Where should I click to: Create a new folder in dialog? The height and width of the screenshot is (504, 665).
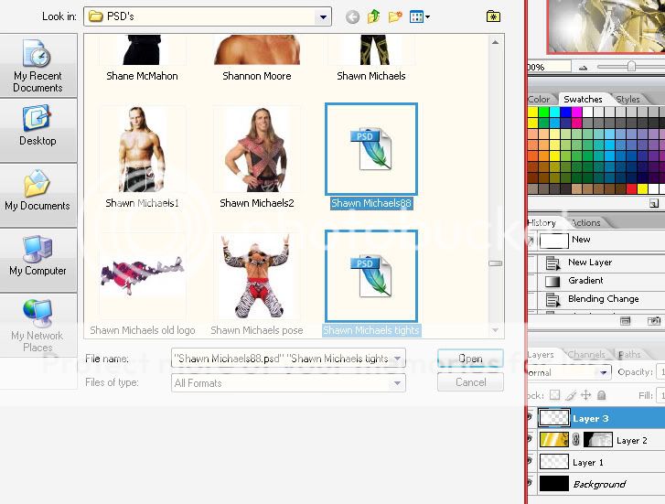[395, 16]
